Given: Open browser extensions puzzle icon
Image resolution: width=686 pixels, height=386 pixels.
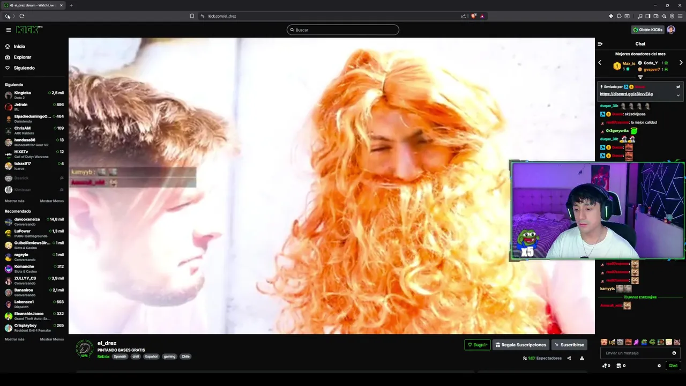Looking at the screenshot, I should pyautogui.click(x=619, y=16).
